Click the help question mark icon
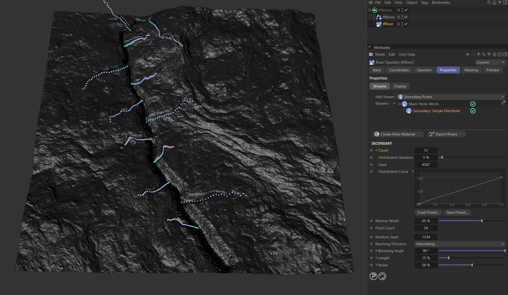508x295 pixels. tap(373, 276)
